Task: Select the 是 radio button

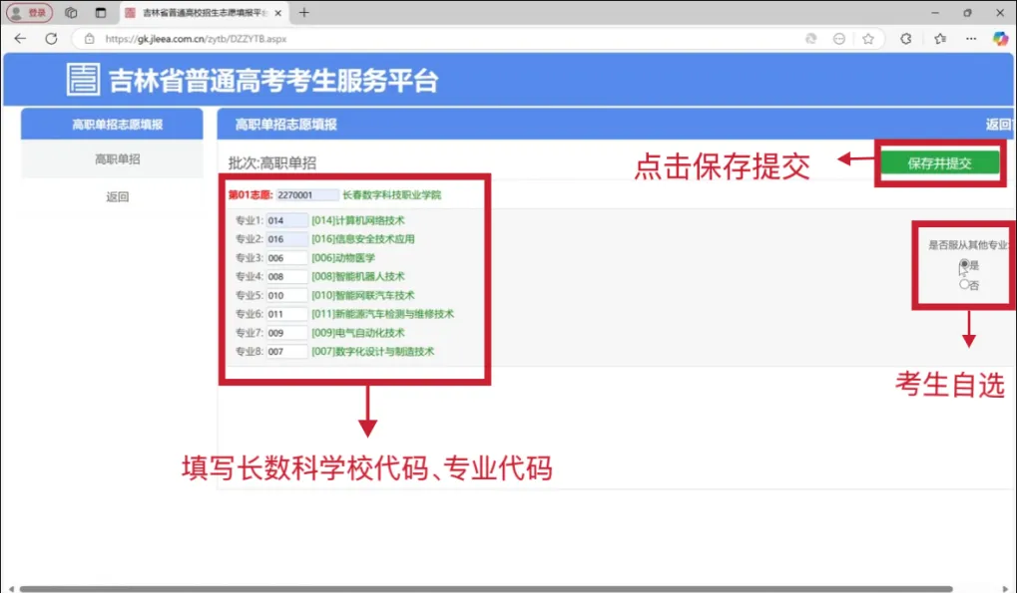Action: 964,264
